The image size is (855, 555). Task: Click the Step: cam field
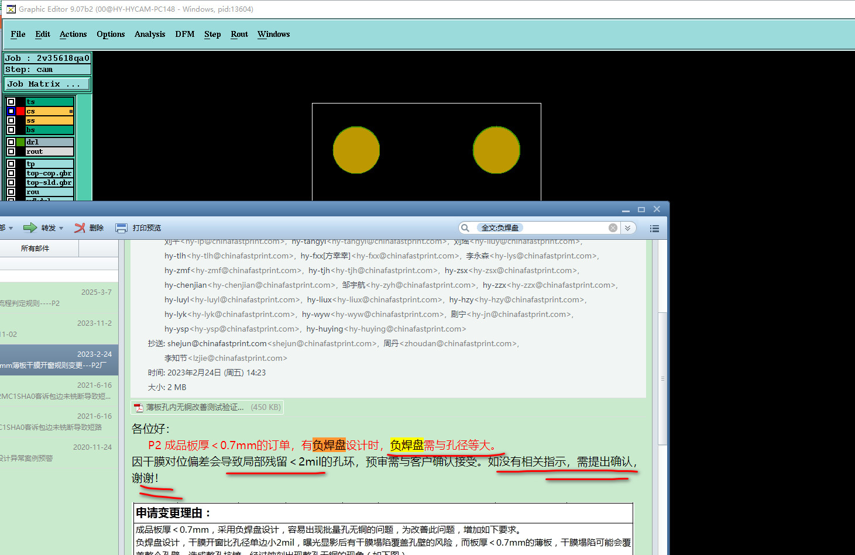[x=47, y=70]
